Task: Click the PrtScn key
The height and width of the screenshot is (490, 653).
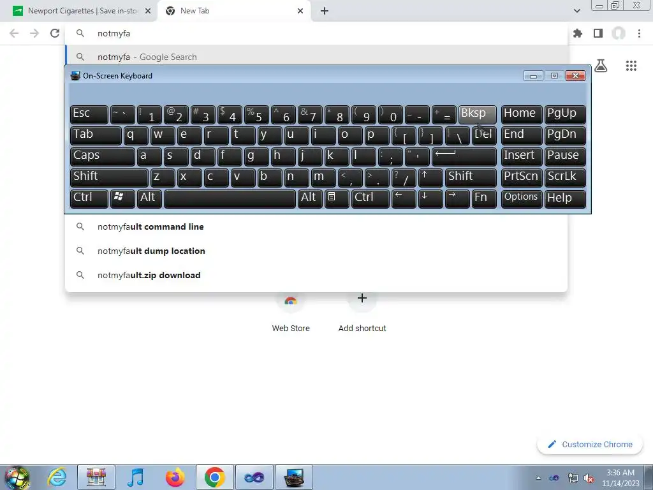Action: [522, 177]
